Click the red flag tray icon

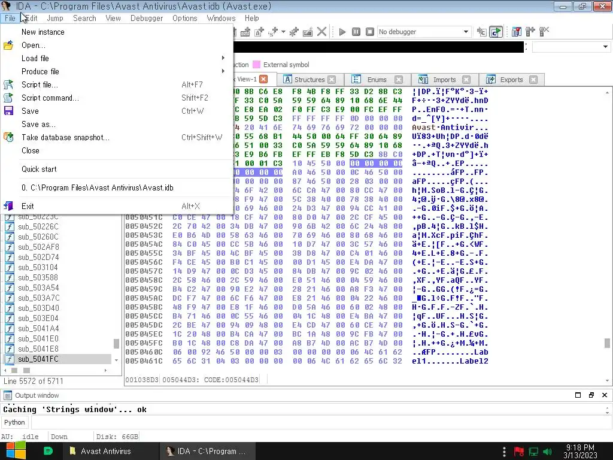click(x=519, y=452)
